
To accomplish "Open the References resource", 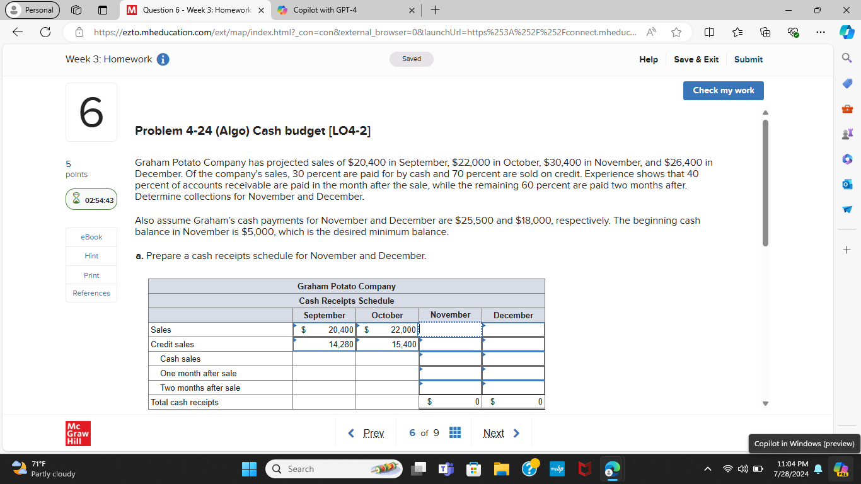I will tap(91, 293).
